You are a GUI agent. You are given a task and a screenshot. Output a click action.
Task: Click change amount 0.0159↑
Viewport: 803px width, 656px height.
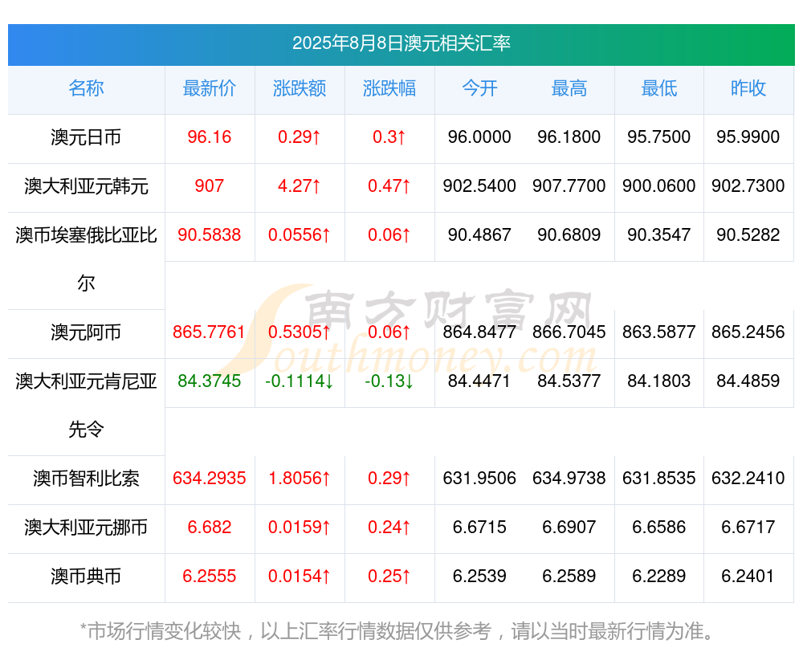click(299, 527)
